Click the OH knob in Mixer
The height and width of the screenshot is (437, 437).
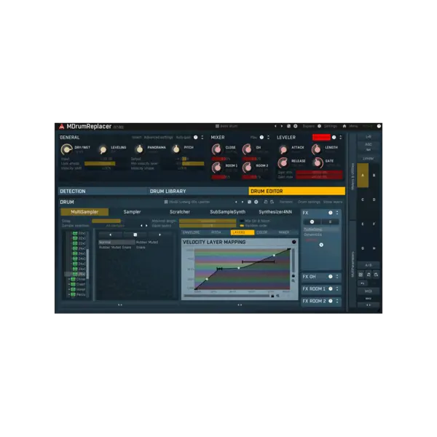(x=248, y=149)
